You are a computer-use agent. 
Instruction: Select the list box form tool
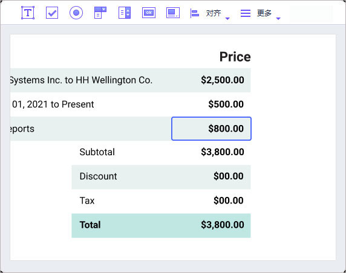click(x=125, y=13)
